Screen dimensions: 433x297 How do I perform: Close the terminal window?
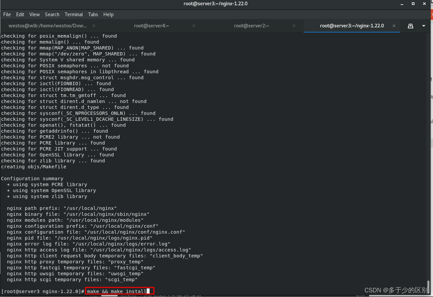(x=424, y=4)
